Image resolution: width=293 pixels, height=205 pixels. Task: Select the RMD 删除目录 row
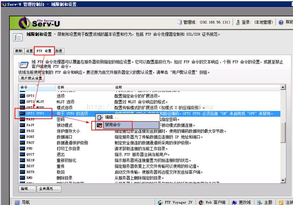(x=149, y=178)
